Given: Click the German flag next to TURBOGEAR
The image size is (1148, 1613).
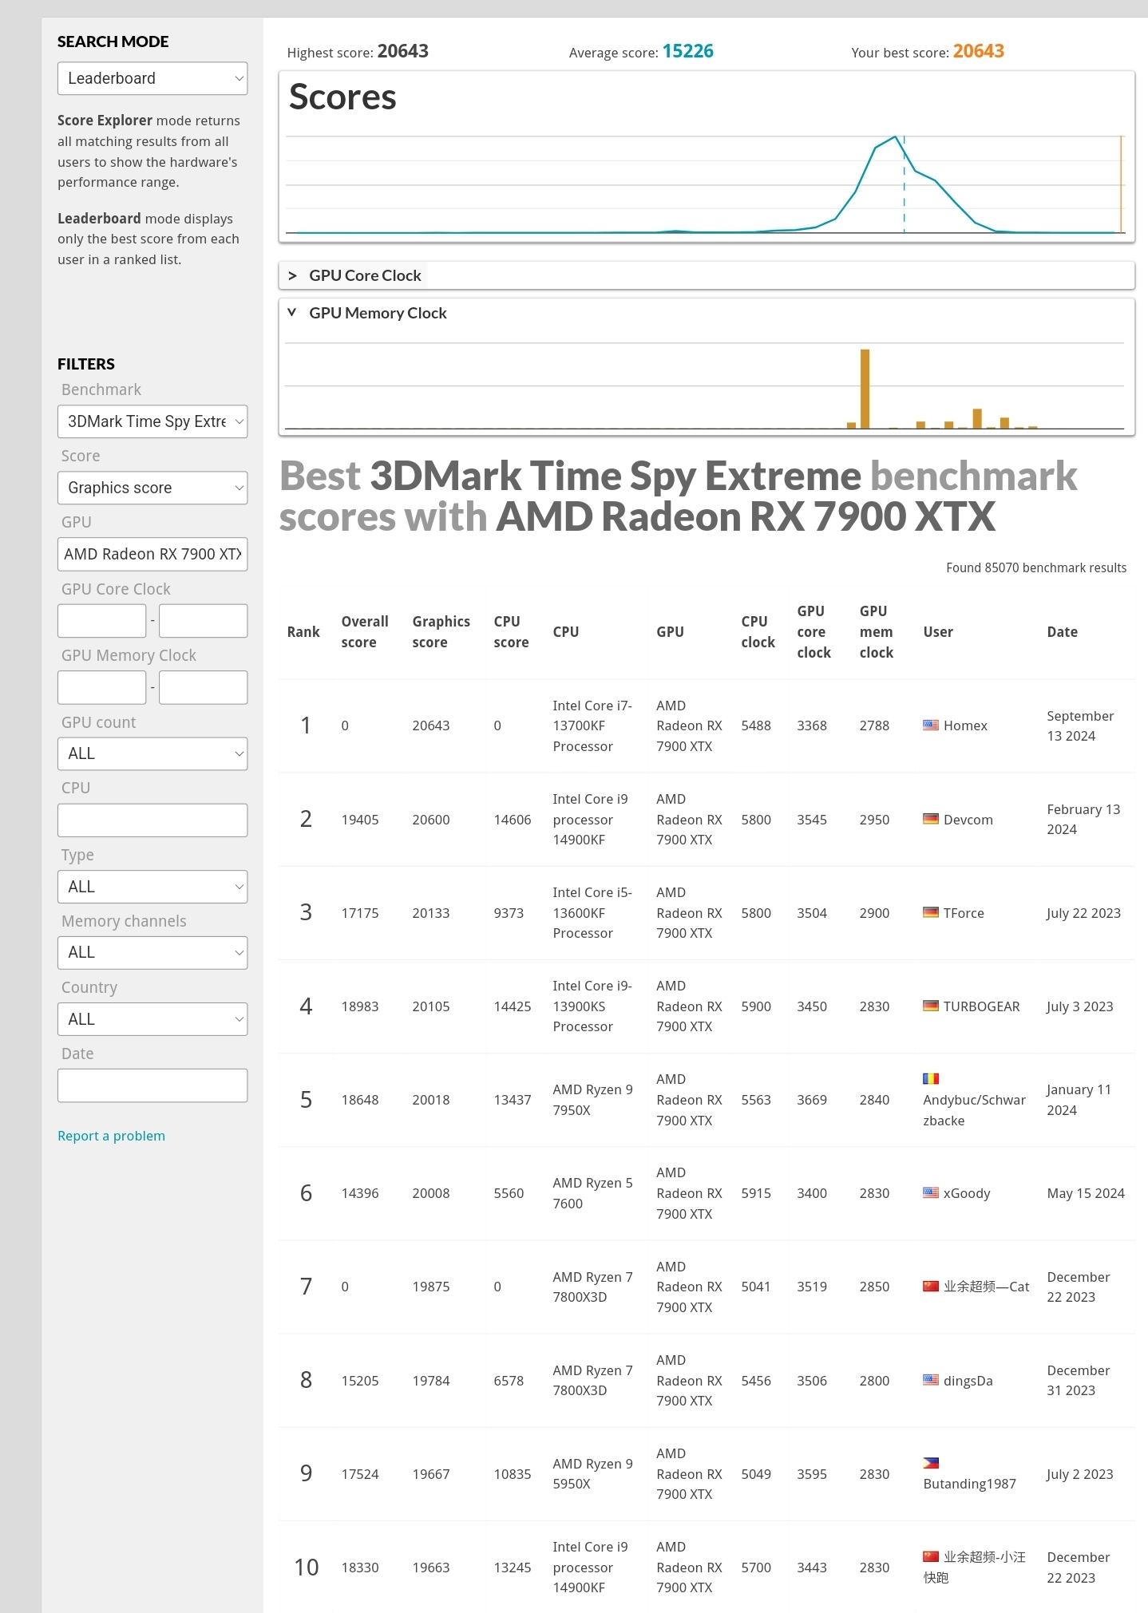Looking at the screenshot, I should click(931, 1006).
